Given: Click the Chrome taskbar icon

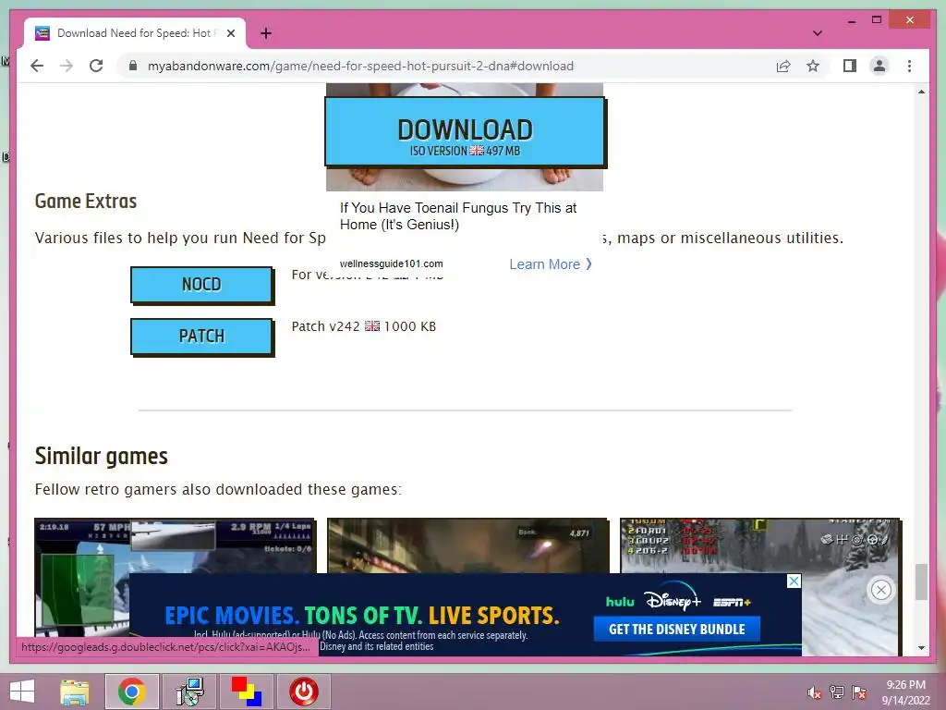Looking at the screenshot, I should point(132,692).
